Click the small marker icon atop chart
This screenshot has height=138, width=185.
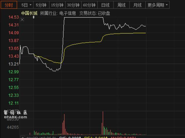(34, 17)
